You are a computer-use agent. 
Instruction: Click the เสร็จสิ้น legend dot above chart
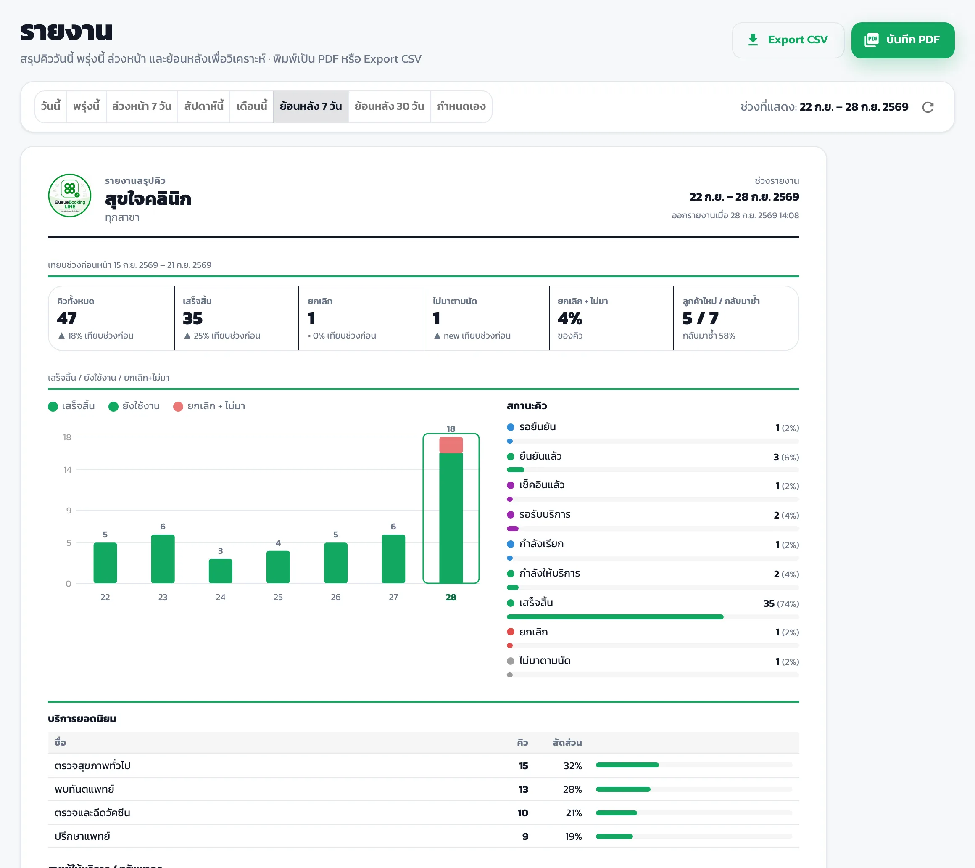pos(53,406)
